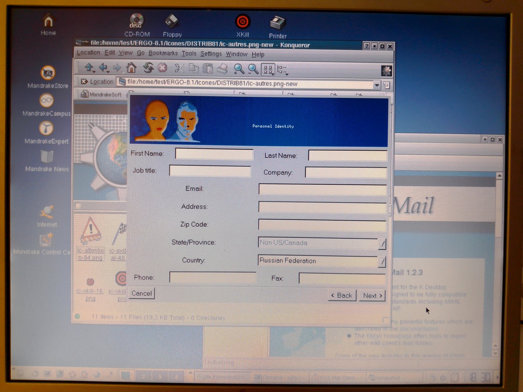Open the MandrakeSoft bookmark
Viewport: 523px width, 392px height.
pos(101,94)
